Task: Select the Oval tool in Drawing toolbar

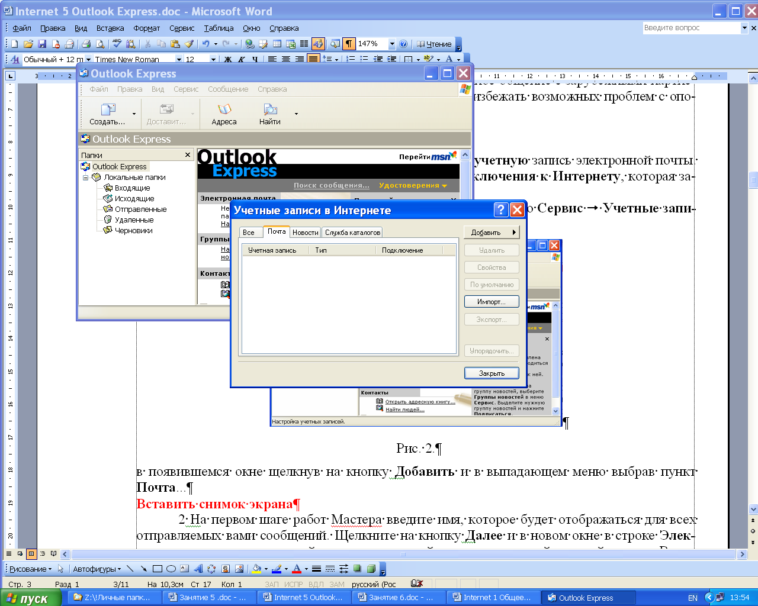Action: 171,569
